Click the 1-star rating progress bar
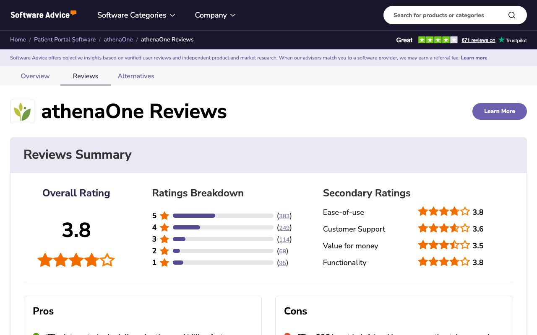The image size is (537, 335). pyautogui.click(x=223, y=263)
